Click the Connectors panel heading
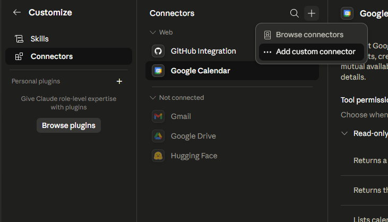This screenshot has width=388, height=222. pos(172,13)
